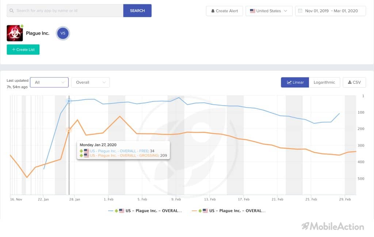Click the Create List button
374x237 pixels.
click(x=23, y=50)
